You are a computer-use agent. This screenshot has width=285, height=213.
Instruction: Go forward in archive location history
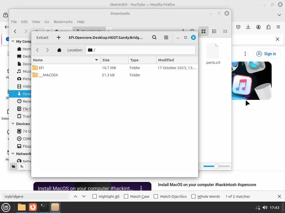(x=47, y=50)
